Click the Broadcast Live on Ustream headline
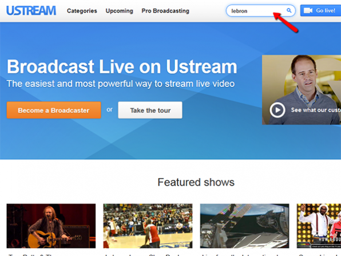 click(x=122, y=66)
